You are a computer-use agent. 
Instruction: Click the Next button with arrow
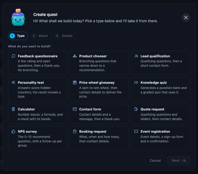(179, 160)
